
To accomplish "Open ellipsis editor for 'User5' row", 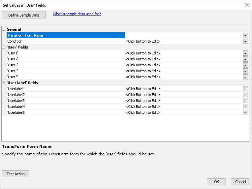I will [x=245, y=77].
